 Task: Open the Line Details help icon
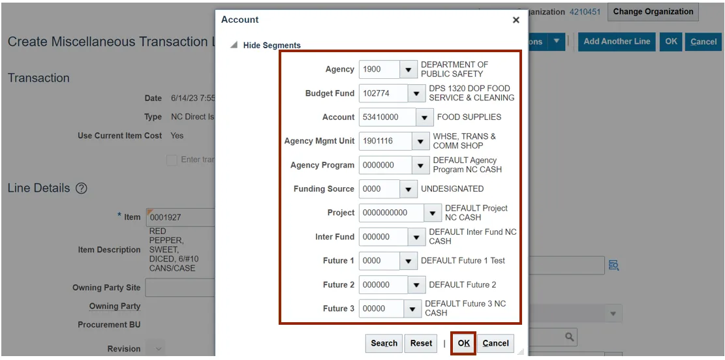[82, 188]
